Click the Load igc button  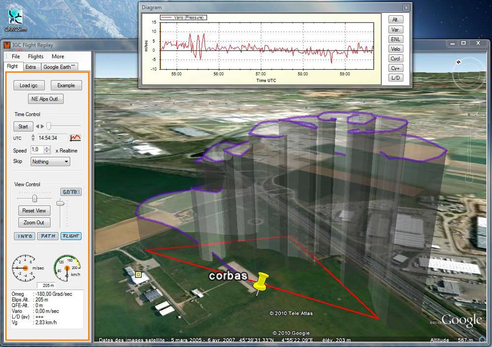29,85
